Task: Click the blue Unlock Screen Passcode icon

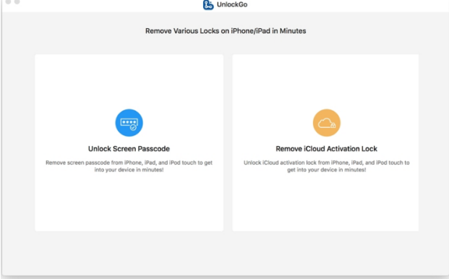Action: point(129,123)
